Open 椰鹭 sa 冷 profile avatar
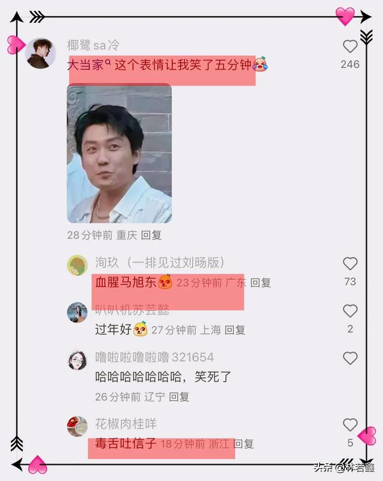The width and height of the screenshot is (383, 481). pos(40,53)
